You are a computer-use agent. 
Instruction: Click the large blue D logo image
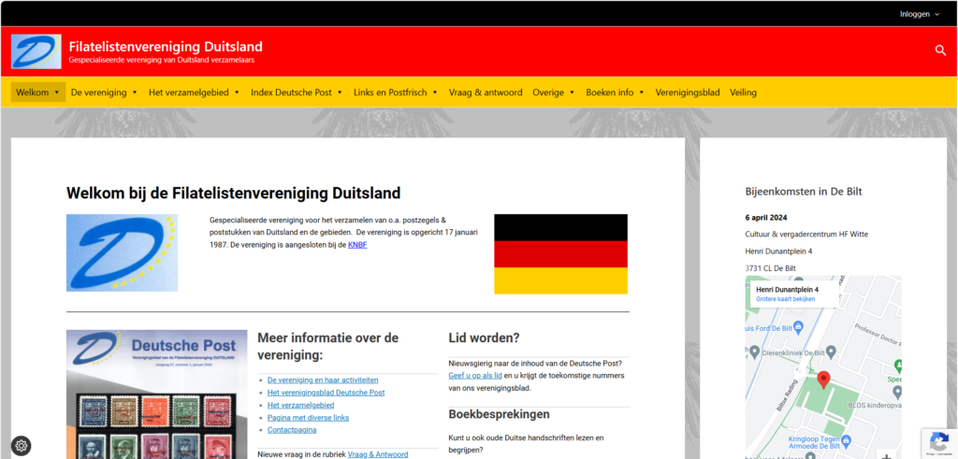123,252
